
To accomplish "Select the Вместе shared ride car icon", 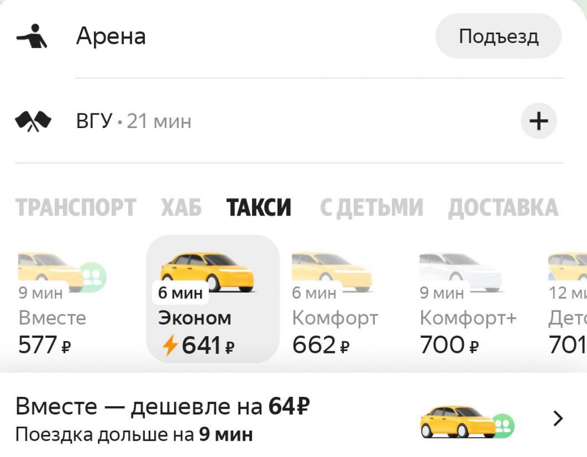I will 62,271.
